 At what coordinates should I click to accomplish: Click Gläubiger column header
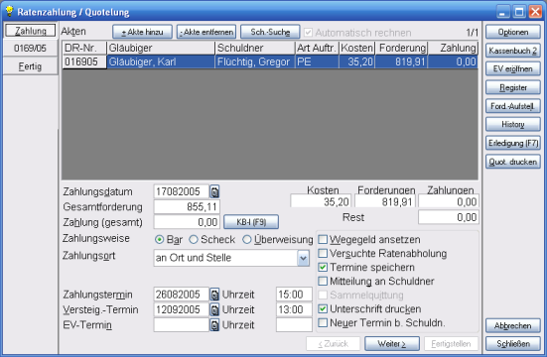tap(161, 48)
